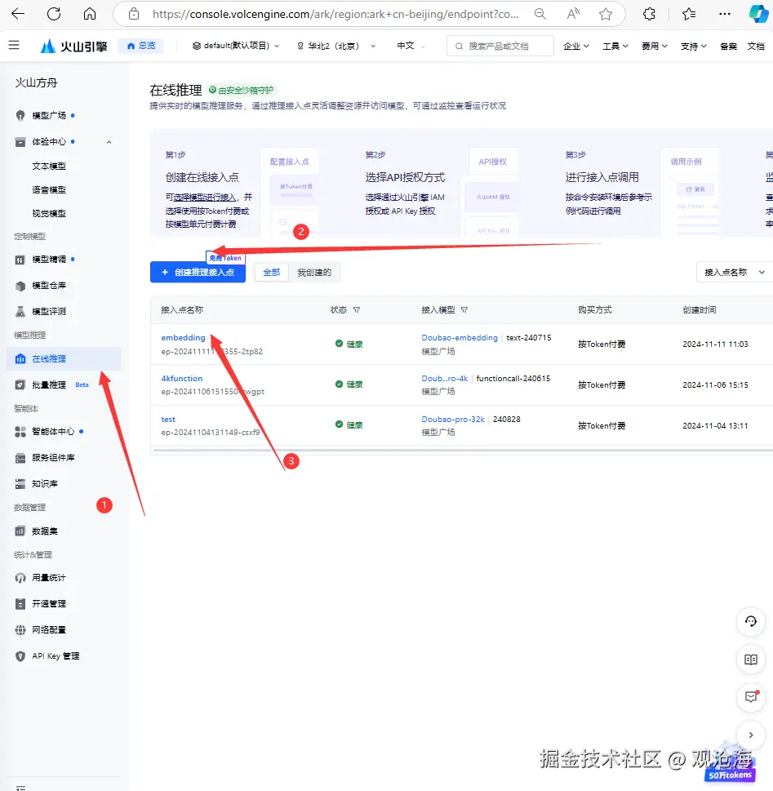Click the horizontal scrollbar under the endpoint table
The image size is (773, 791).
pyautogui.click(x=463, y=450)
